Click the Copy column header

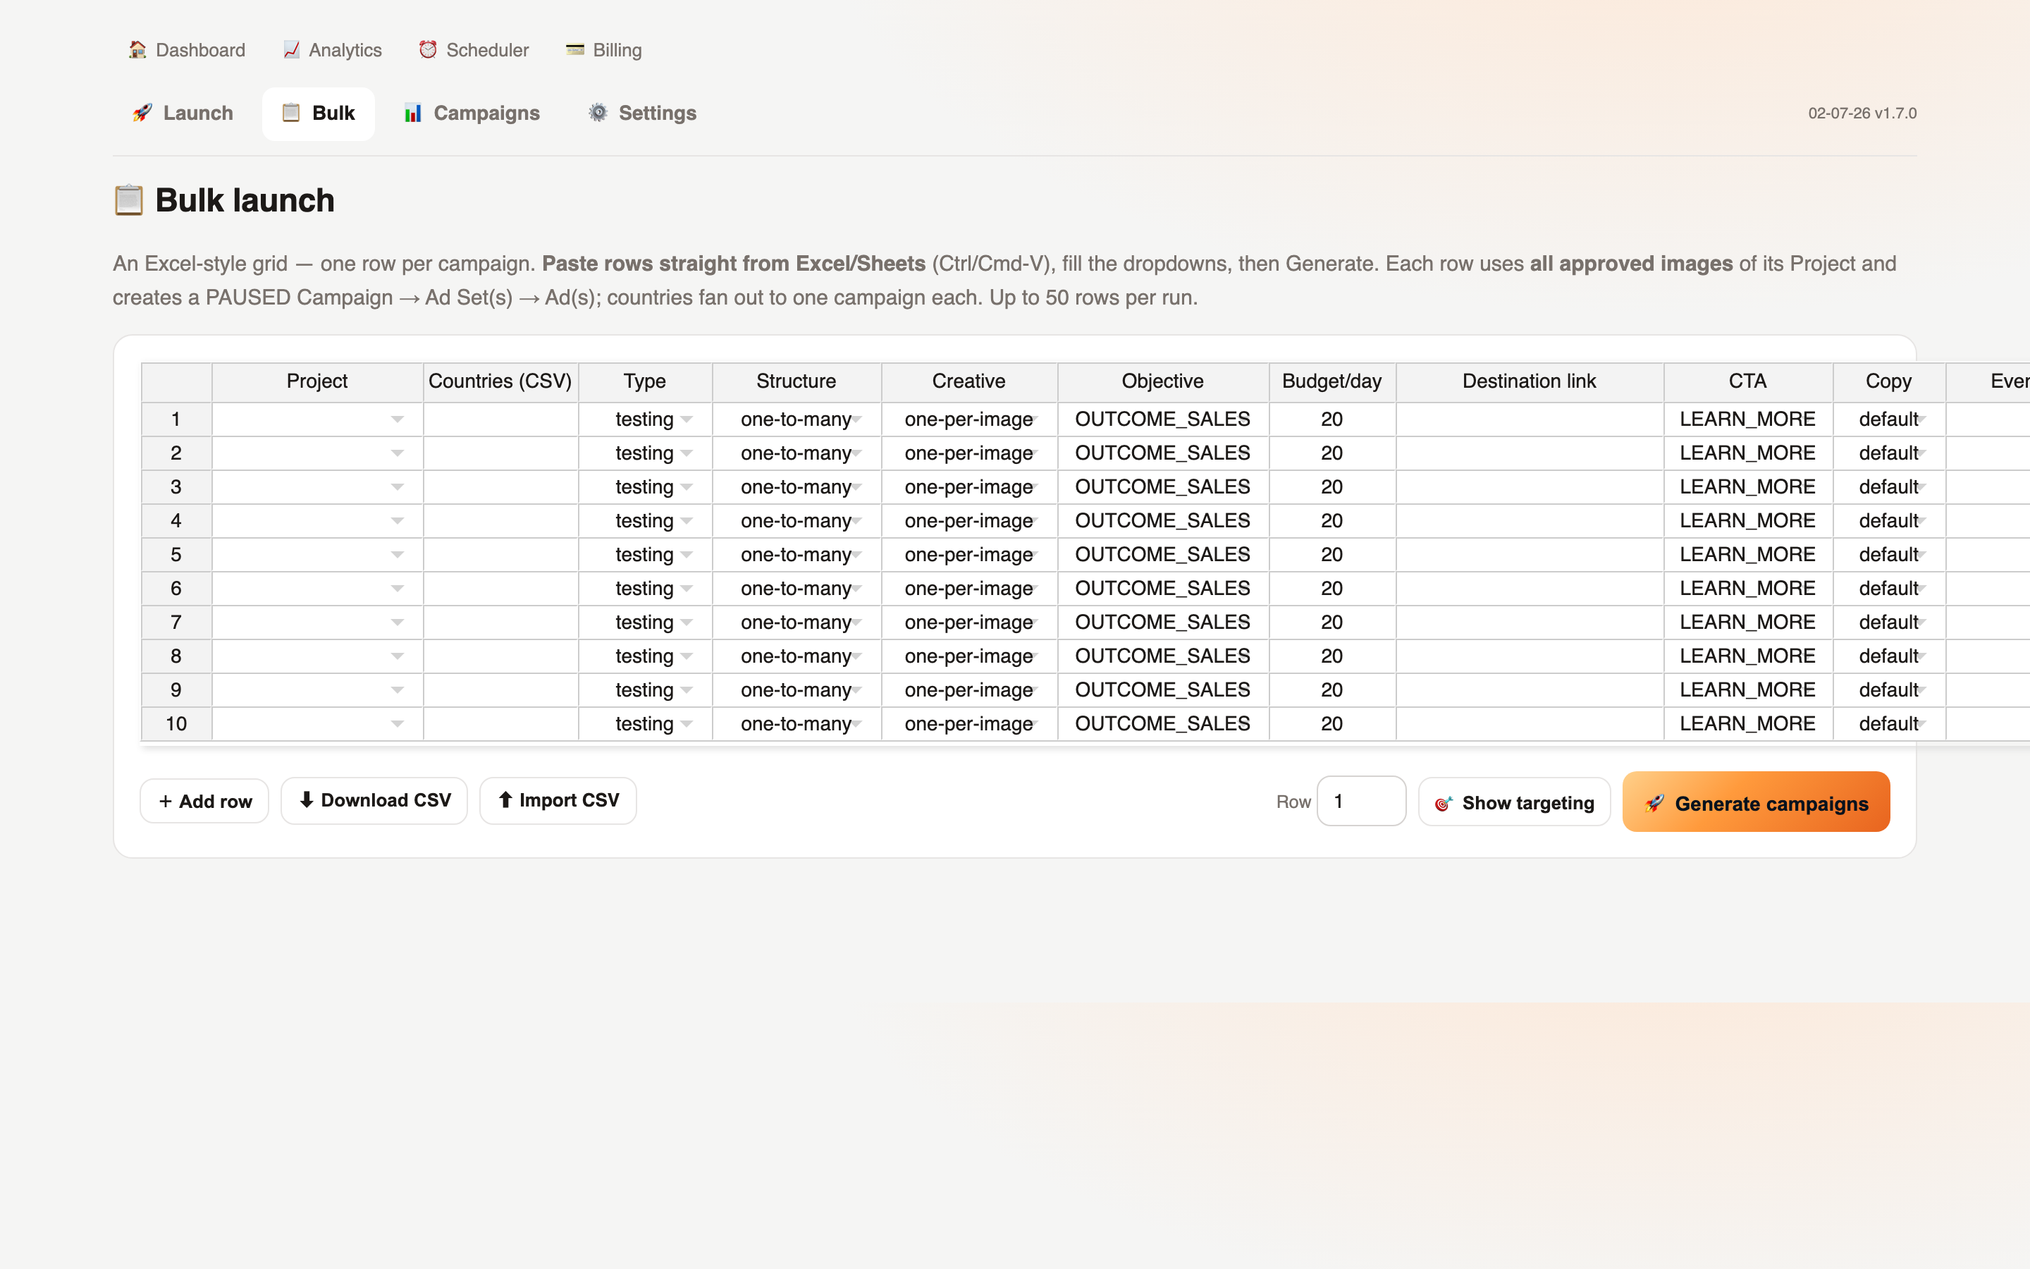(1889, 382)
